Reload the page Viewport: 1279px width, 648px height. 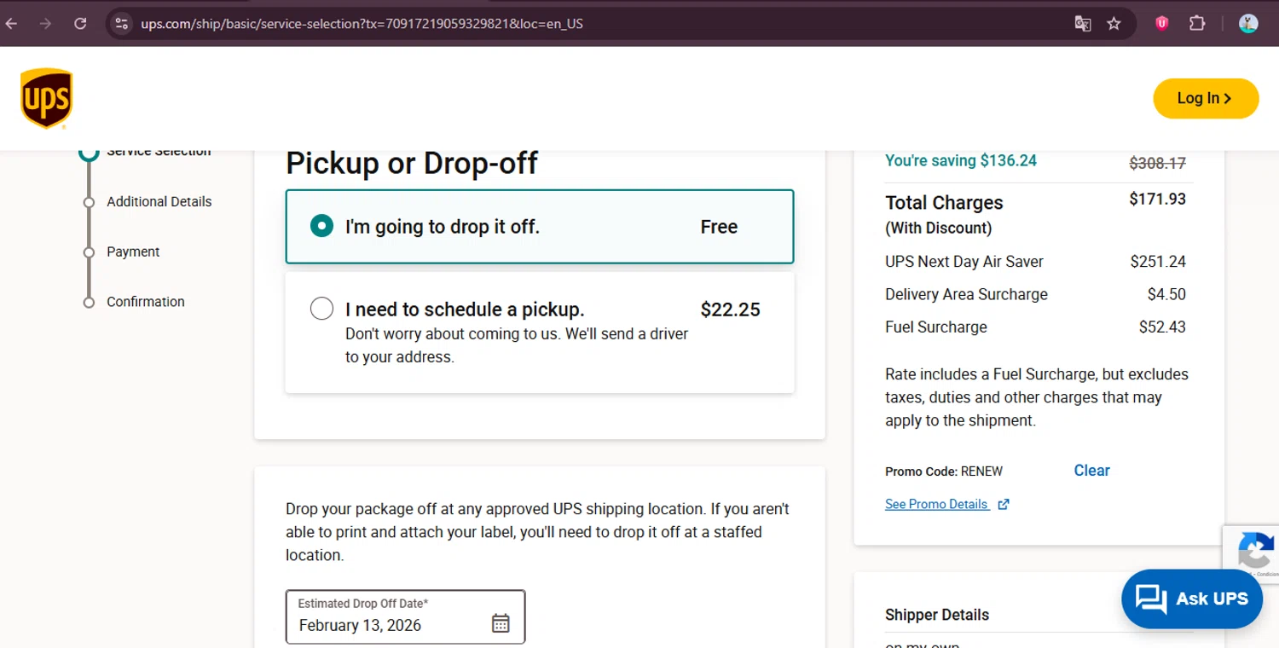tap(80, 24)
